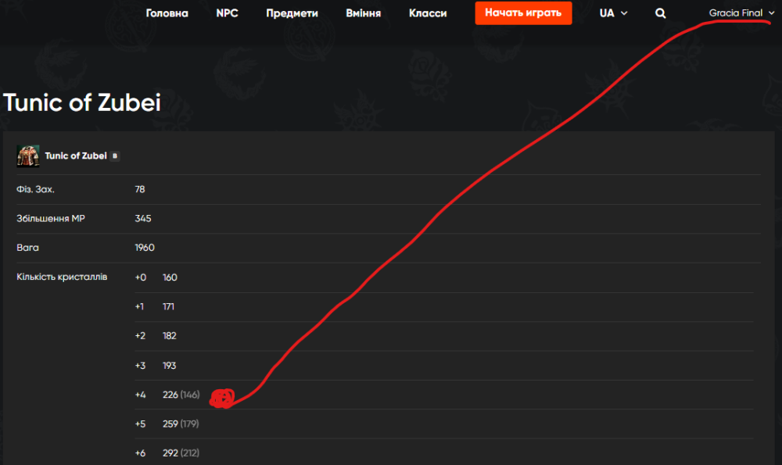
Task: Open the UA language dropdown
Action: (x=613, y=13)
